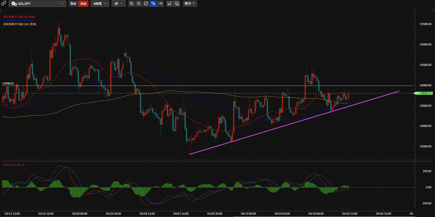This screenshot has width=435, height=217.
Task: Zoom in on the chart
Action: pos(132,4)
